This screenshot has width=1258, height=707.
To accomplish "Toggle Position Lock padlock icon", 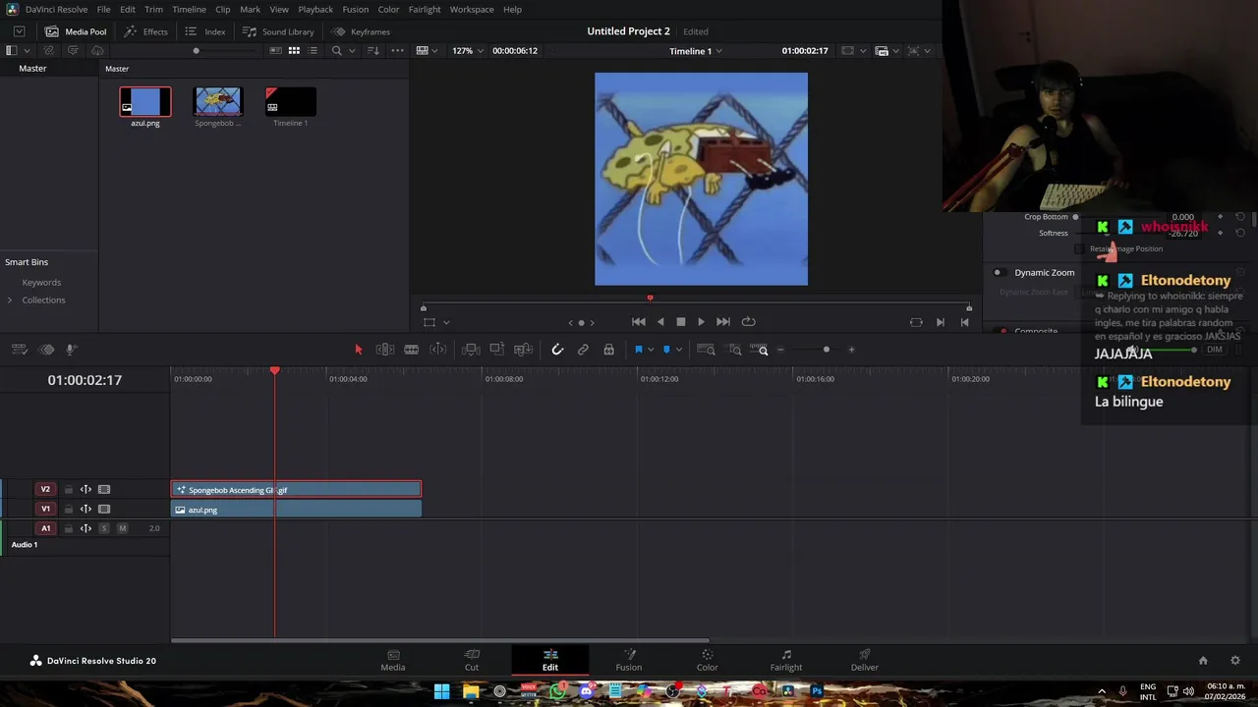I will click(x=608, y=350).
